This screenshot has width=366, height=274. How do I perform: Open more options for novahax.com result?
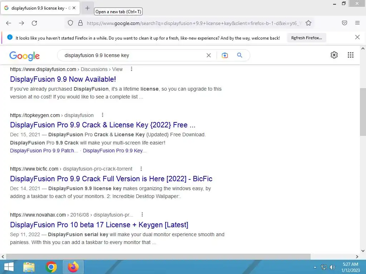[x=142, y=214]
